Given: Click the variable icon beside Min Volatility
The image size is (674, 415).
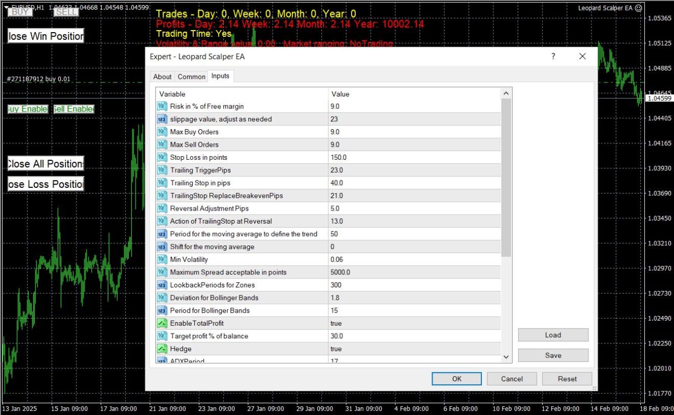Looking at the screenshot, I should (x=161, y=259).
